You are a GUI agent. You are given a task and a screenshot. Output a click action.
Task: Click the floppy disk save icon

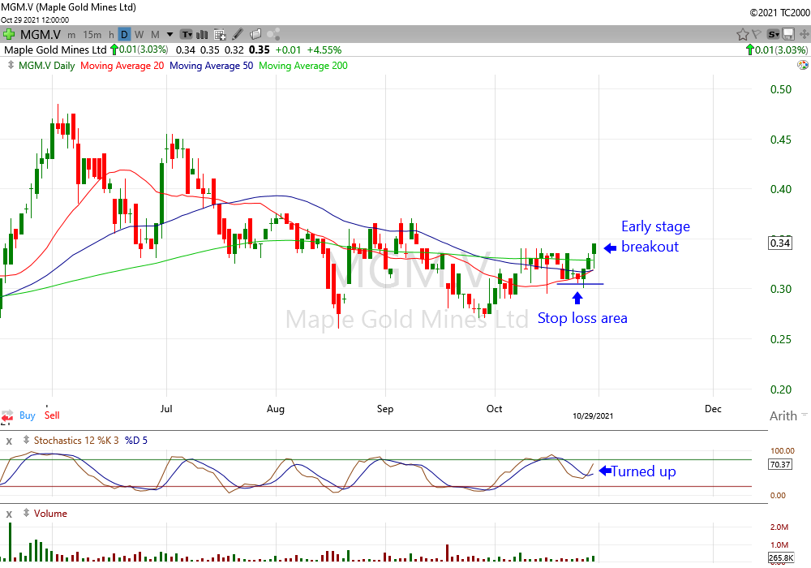[788, 35]
